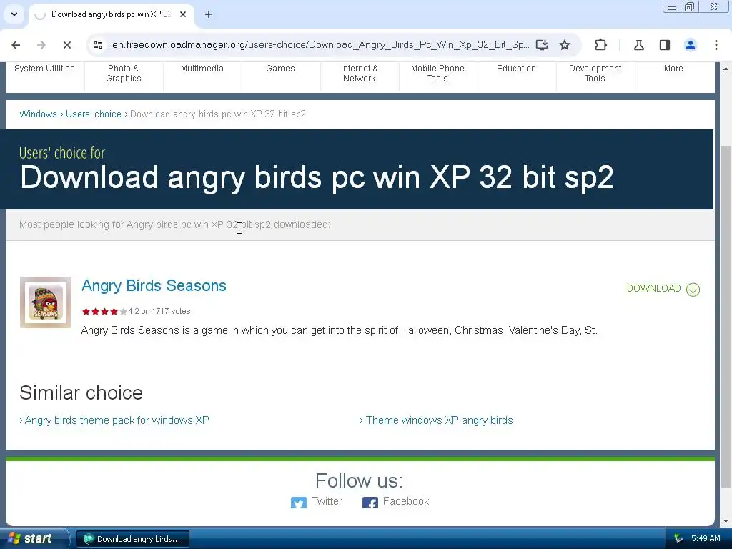The height and width of the screenshot is (549, 732).
Task: Click the '4.2 on 1717 votes' text
Action: (x=159, y=312)
